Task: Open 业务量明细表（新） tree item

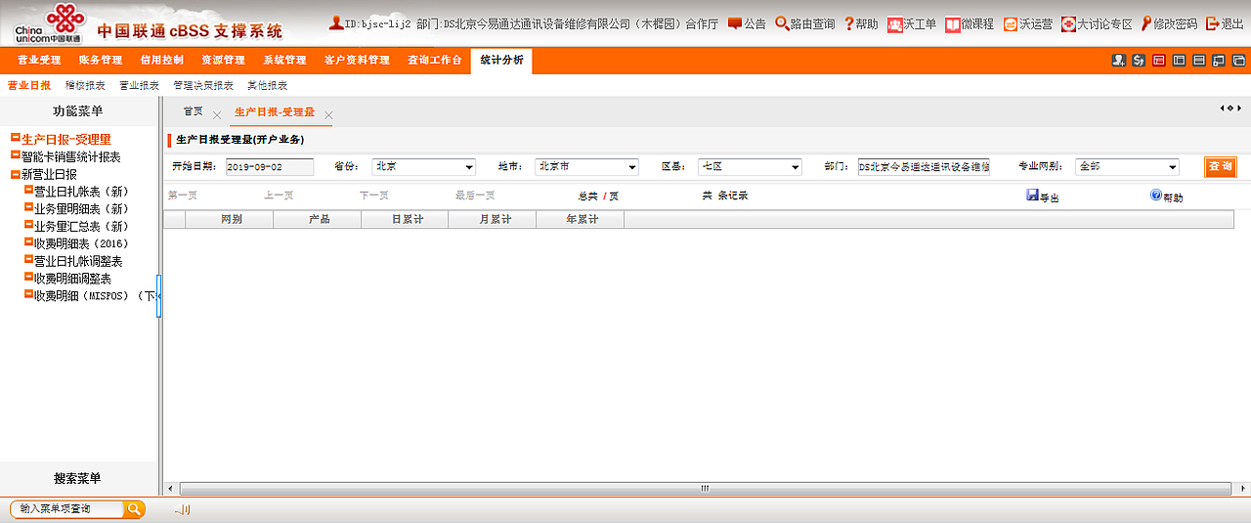Action: (81, 209)
